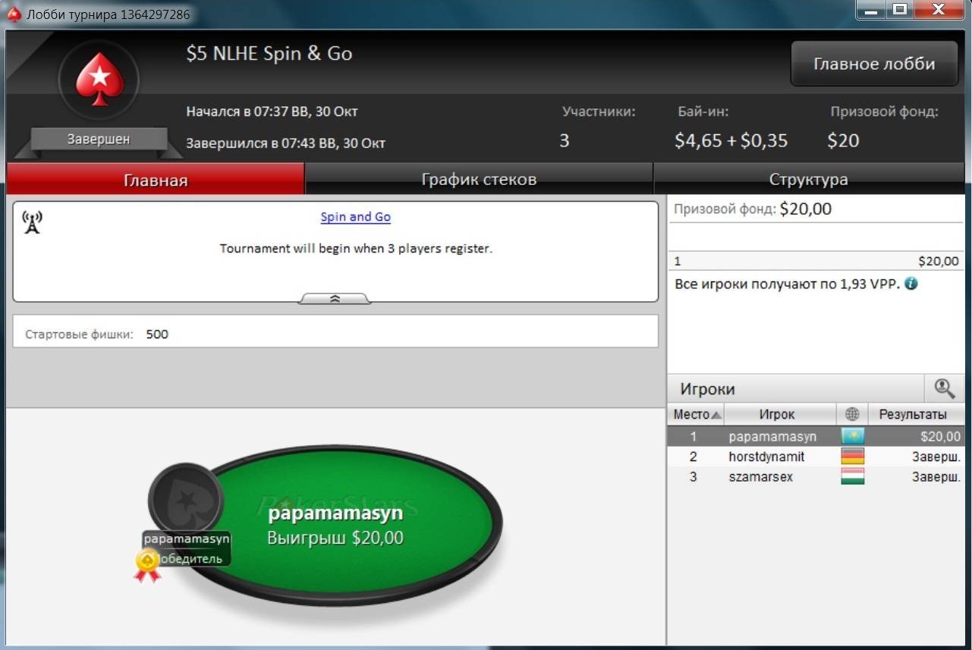
Task: Click the globe country column header
Action: pyautogui.click(x=852, y=414)
